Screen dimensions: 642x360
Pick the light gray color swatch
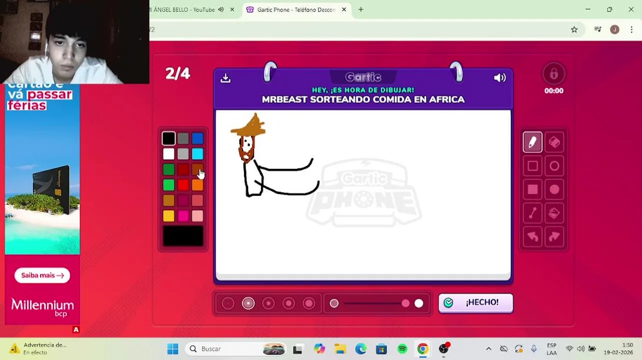pyautogui.click(x=183, y=154)
